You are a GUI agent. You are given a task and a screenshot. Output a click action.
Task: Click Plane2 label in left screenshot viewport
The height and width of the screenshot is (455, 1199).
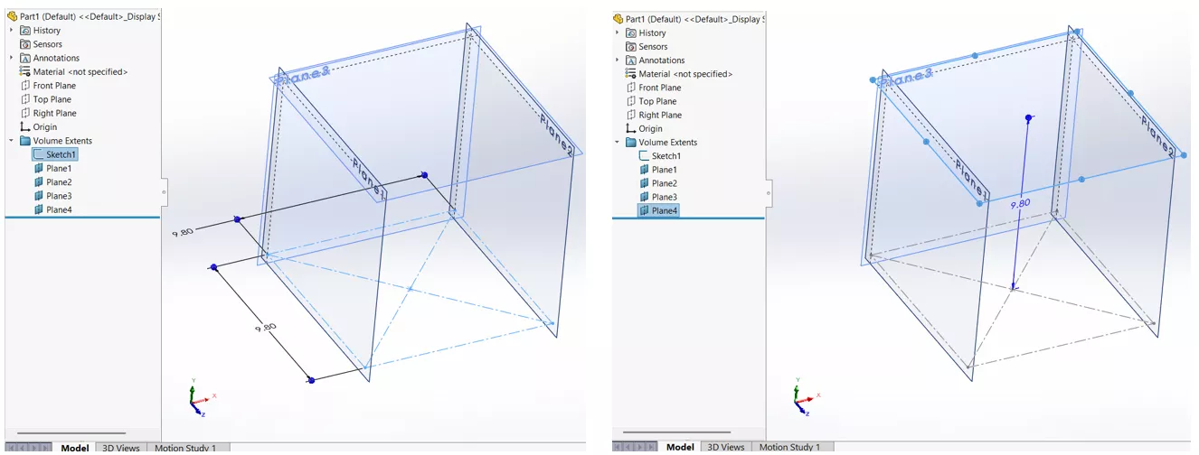555,135
